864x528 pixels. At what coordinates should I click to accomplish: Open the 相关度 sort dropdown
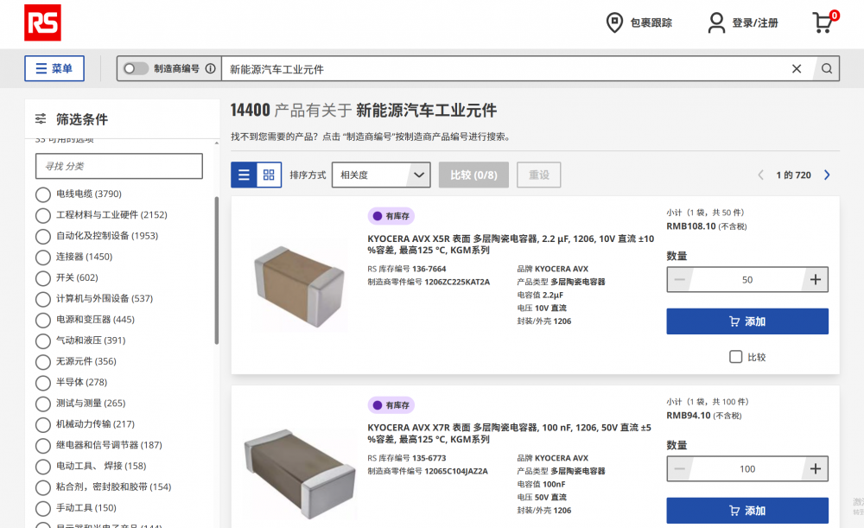click(381, 175)
